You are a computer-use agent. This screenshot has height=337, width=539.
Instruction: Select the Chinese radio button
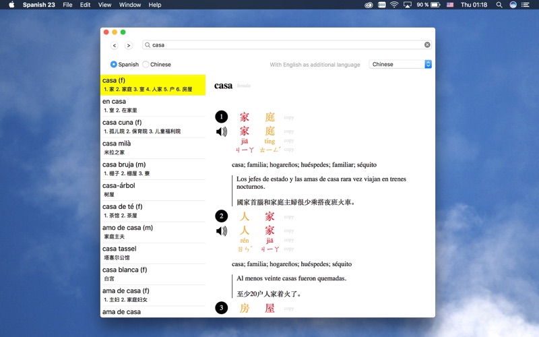pos(146,65)
